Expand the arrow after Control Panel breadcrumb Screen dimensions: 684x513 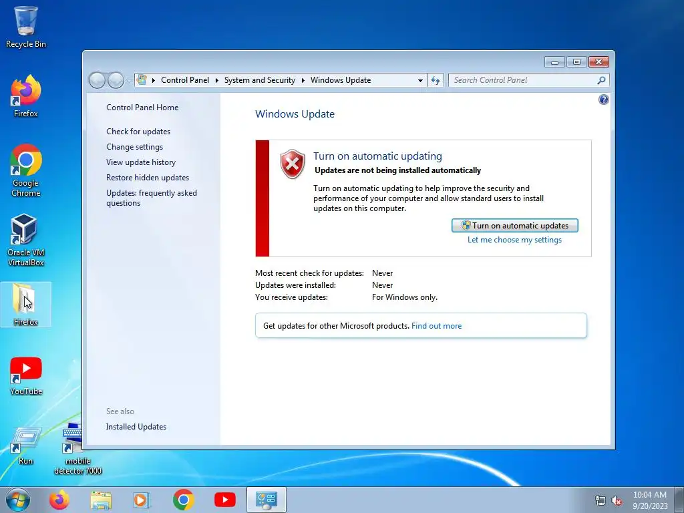point(217,80)
